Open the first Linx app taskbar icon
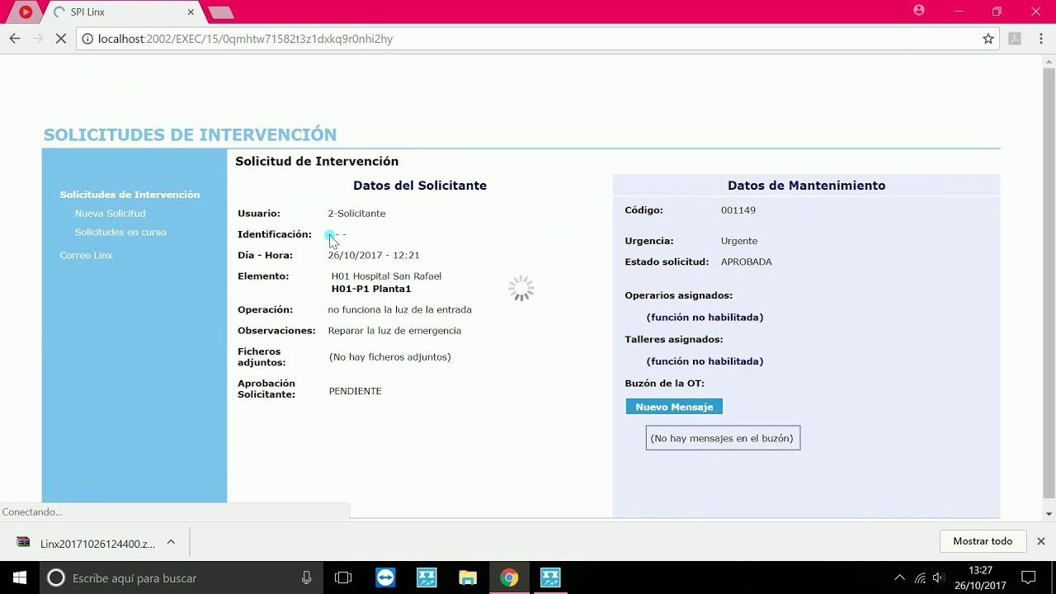Image resolution: width=1056 pixels, height=594 pixels. point(427,577)
